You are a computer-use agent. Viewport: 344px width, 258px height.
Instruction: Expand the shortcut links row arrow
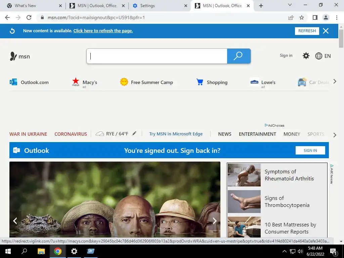click(x=335, y=82)
